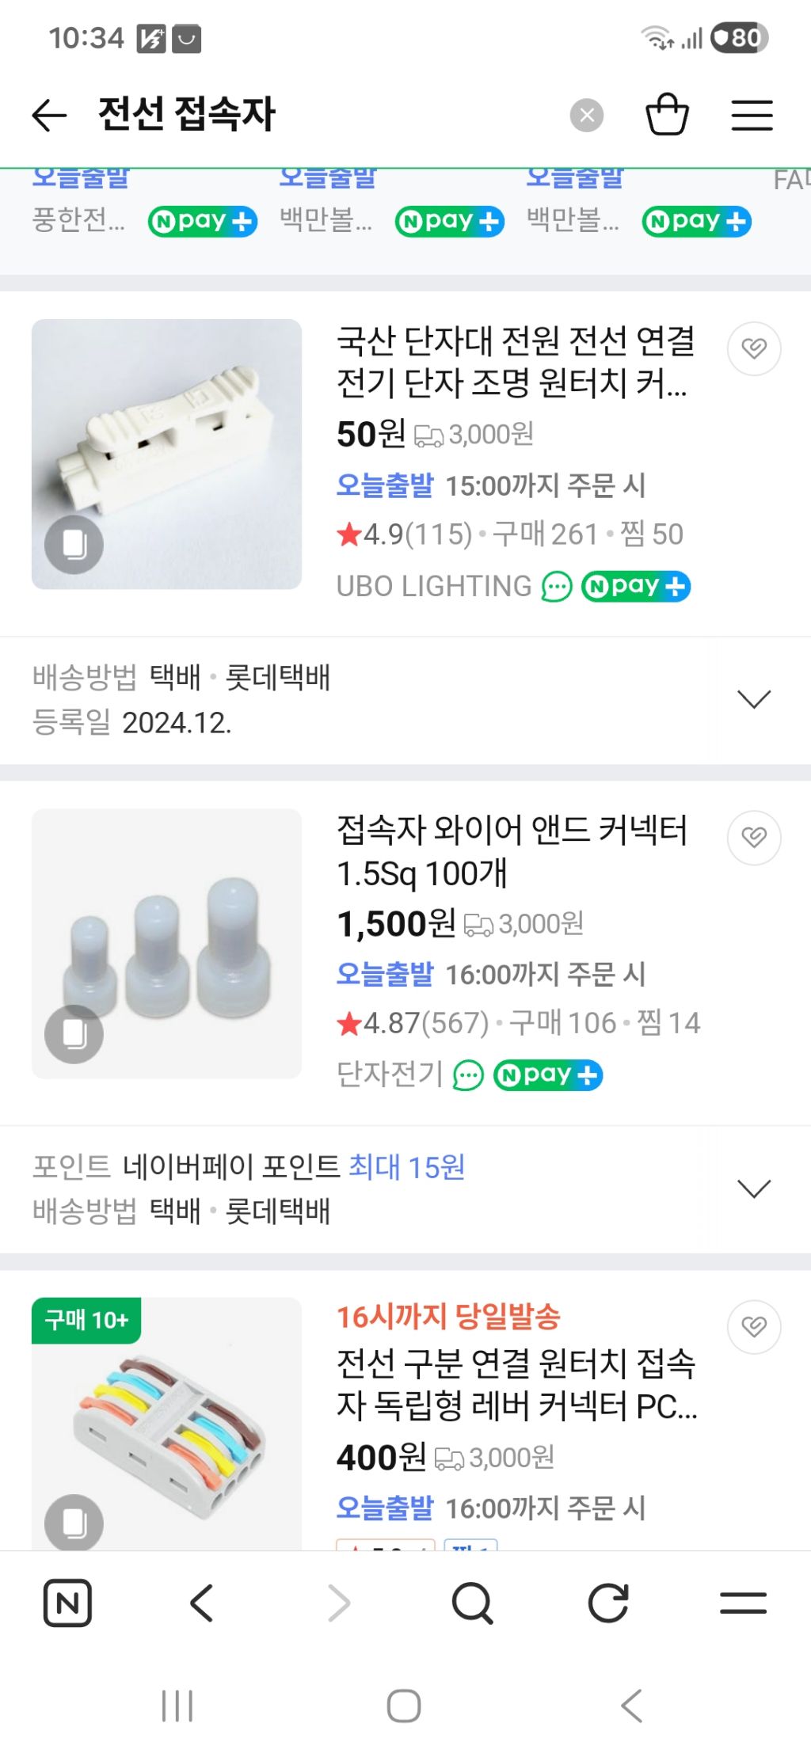Expand shipping details under 국산 단자대 listing
Viewport: 811px width, 1757px height.
753,699
